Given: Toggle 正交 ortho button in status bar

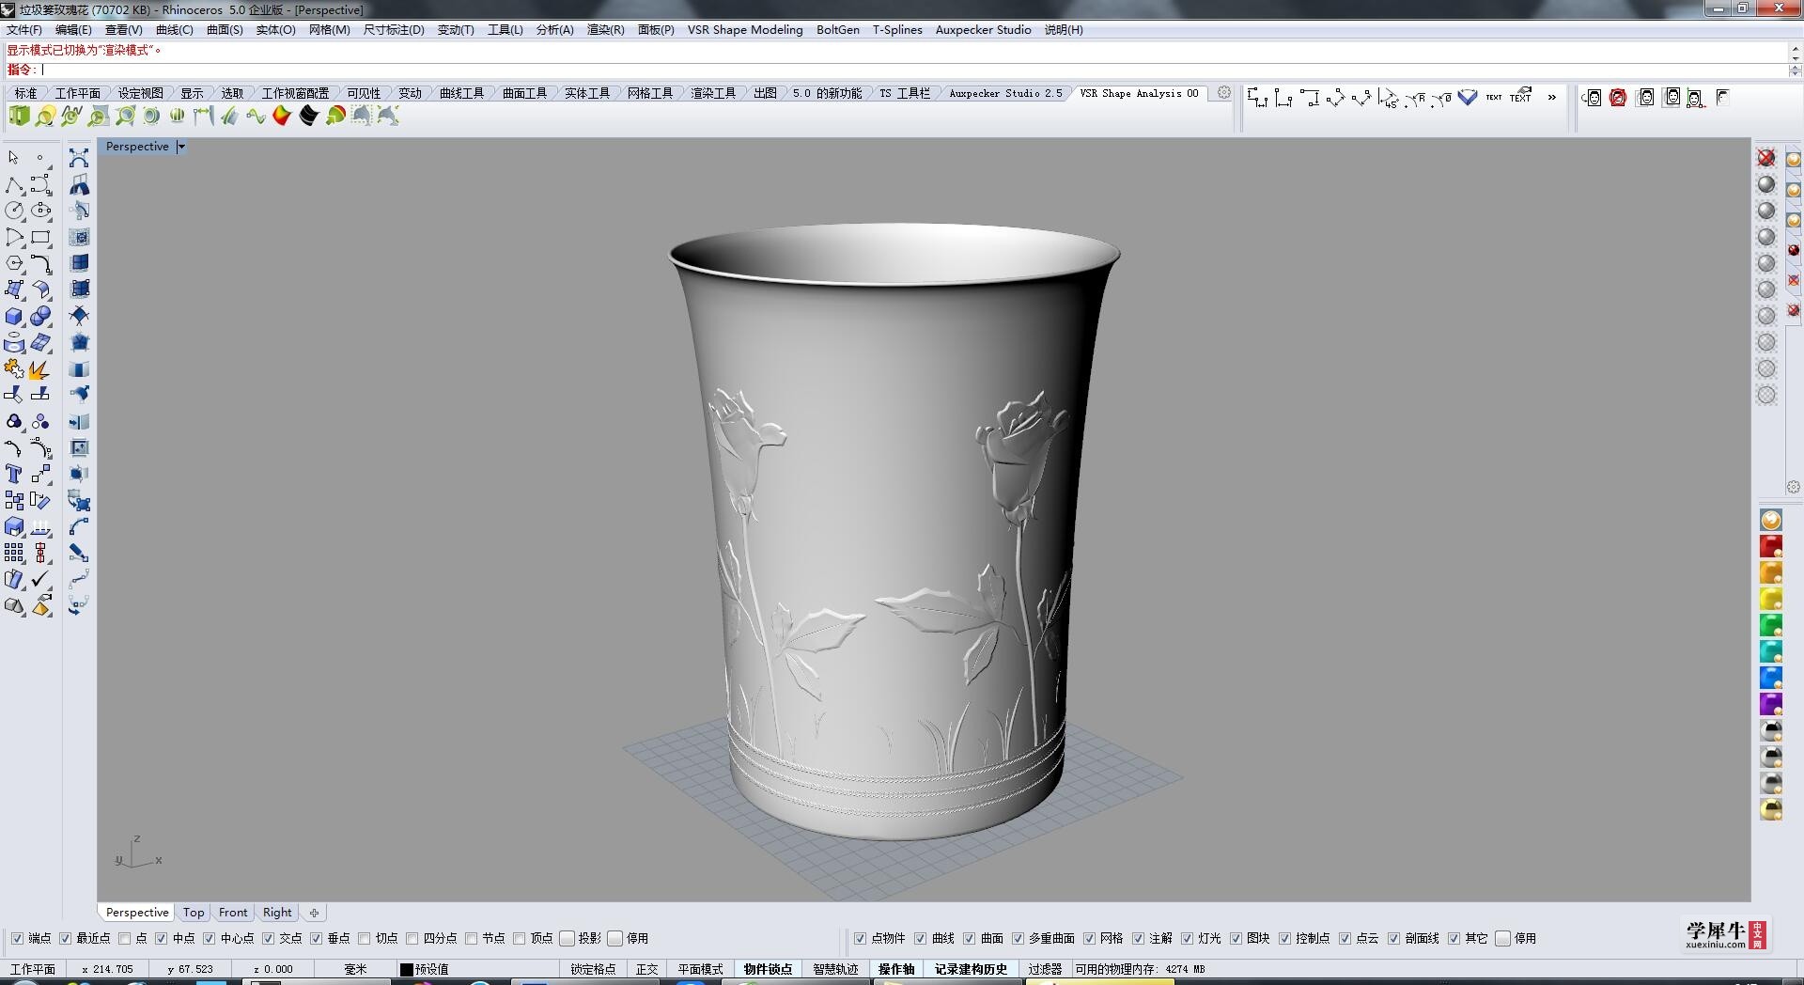Looking at the screenshot, I should 647,969.
